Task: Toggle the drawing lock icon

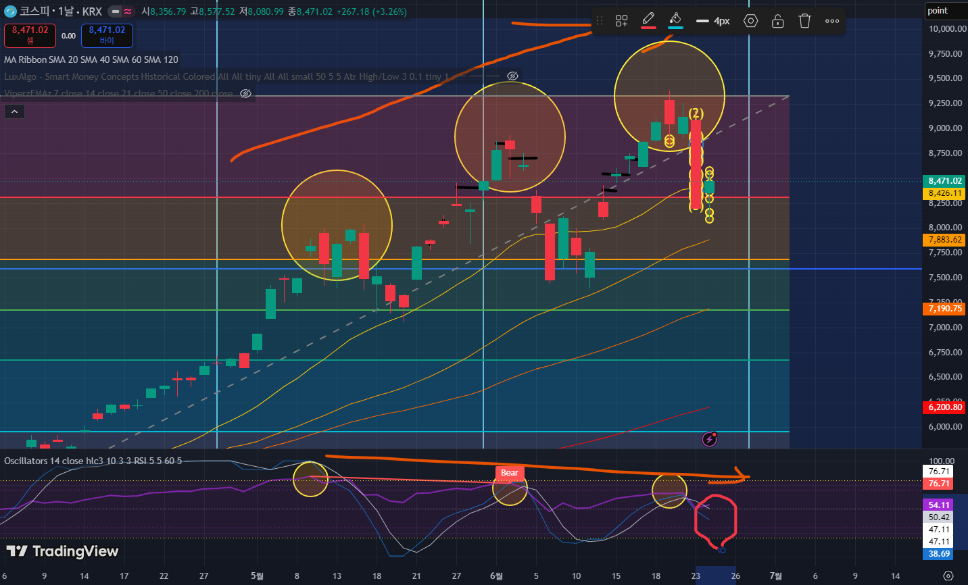Action: tap(777, 21)
